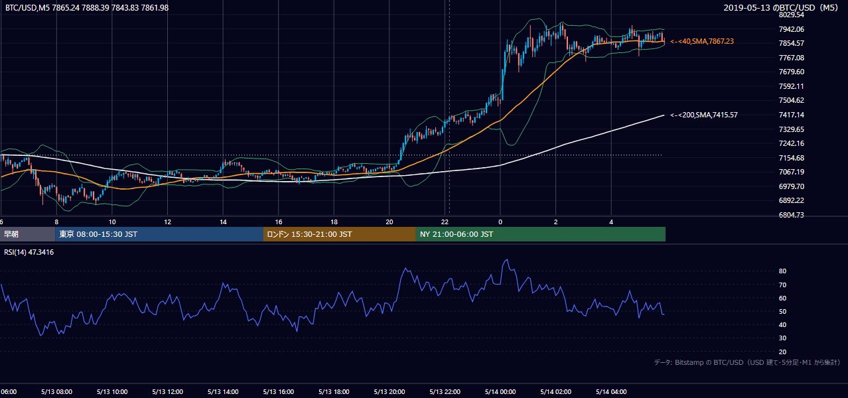Click hour tick 12 under price chart
This screenshot has width=848, height=398.
(x=167, y=222)
